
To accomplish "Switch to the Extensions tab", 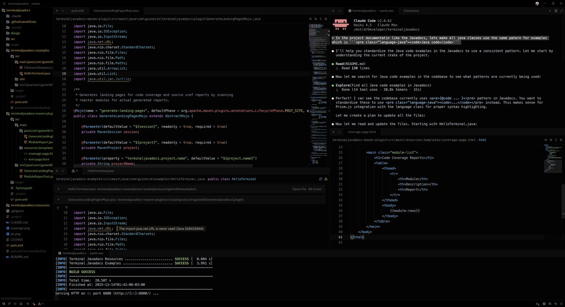I will click(411, 10).
